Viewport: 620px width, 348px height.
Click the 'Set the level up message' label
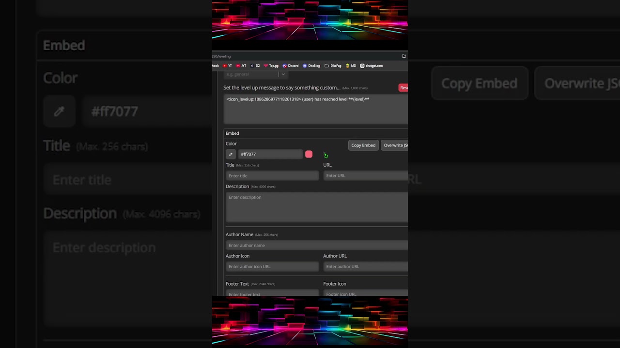(x=282, y=88)
